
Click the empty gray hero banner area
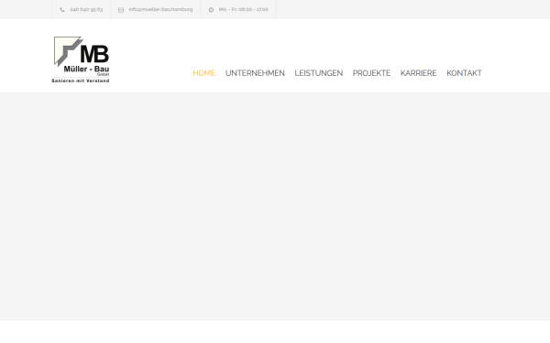point(275,207)
